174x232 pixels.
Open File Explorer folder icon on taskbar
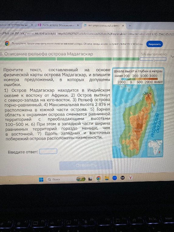tap(107, 178)
